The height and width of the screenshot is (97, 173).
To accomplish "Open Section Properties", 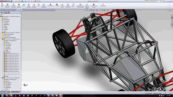I will [34, 5].
